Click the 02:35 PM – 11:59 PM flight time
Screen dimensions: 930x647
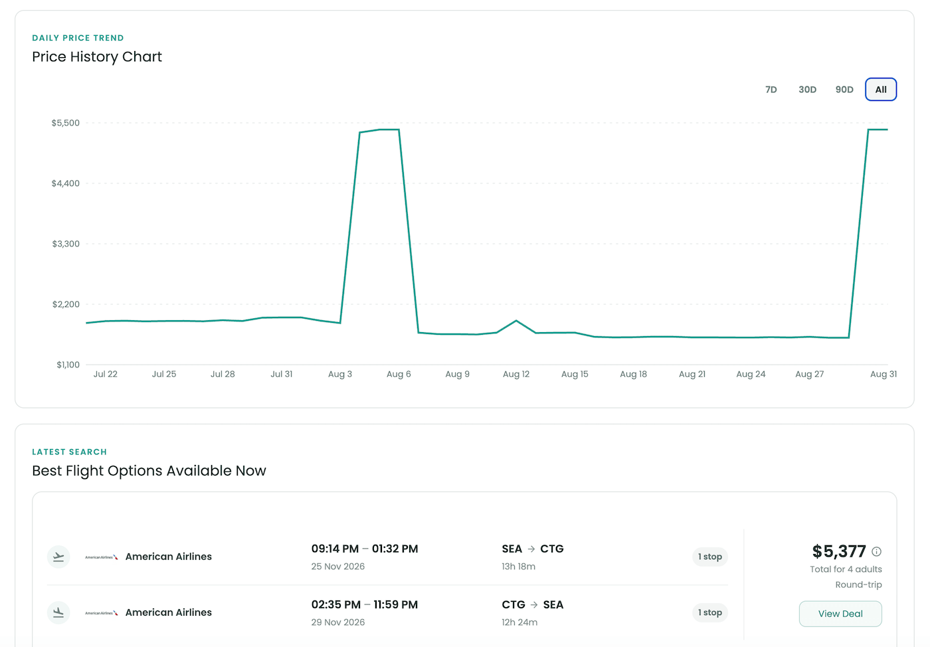[365, 604]
